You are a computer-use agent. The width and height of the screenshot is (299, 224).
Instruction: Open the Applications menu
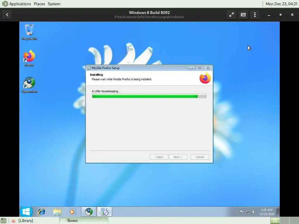click(x=20, y=4)
